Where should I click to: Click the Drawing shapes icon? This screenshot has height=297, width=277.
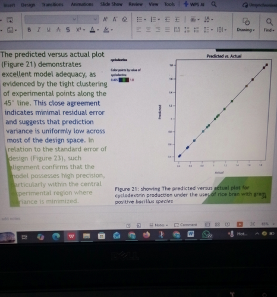click(x=246, y=21)
